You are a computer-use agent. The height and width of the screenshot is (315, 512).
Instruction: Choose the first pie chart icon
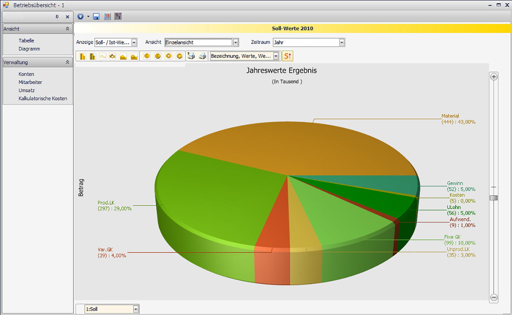[x=147, y=56]
